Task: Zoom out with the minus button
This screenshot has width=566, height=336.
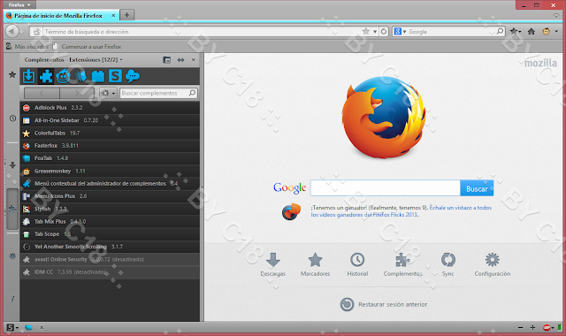Action: coord(520,328)
